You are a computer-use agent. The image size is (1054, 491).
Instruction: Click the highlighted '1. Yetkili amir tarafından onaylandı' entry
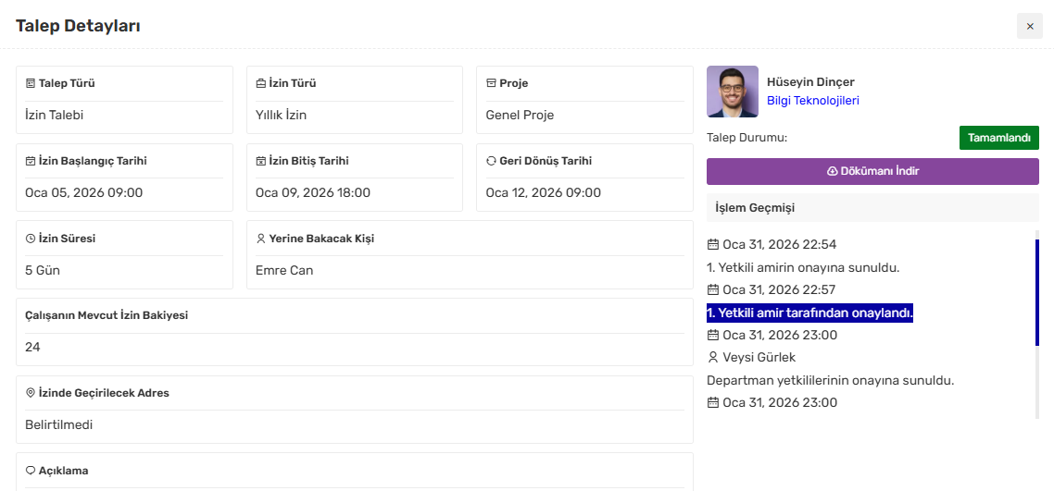pos(809,313)
